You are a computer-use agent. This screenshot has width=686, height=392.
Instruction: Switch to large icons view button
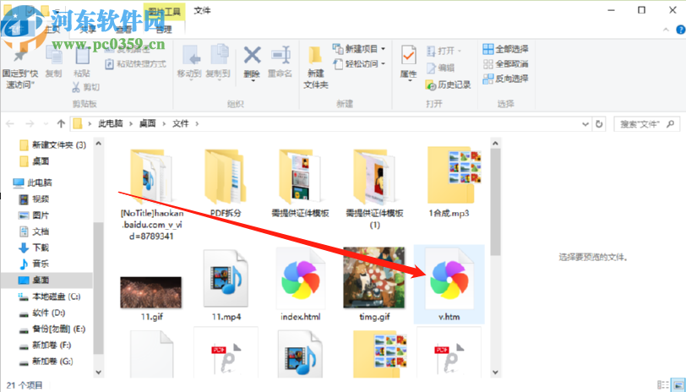678,384
